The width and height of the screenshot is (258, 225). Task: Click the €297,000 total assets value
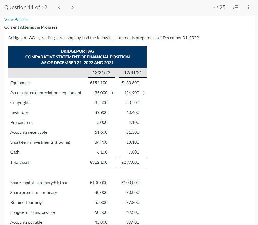click(130, 162)
